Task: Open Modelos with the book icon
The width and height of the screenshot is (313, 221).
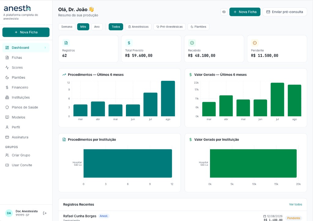Action: click(x=7, y=117)
